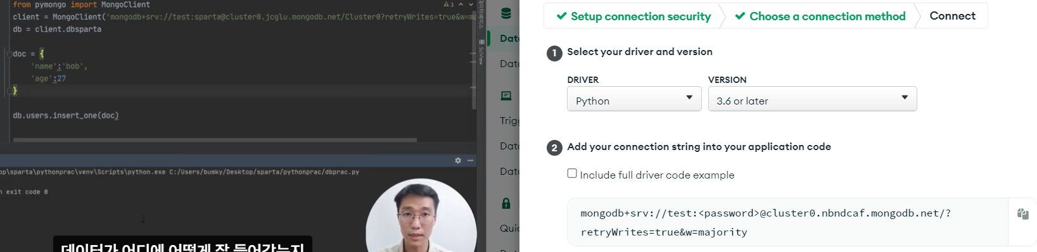Go to Choose a connection method step

820,16
